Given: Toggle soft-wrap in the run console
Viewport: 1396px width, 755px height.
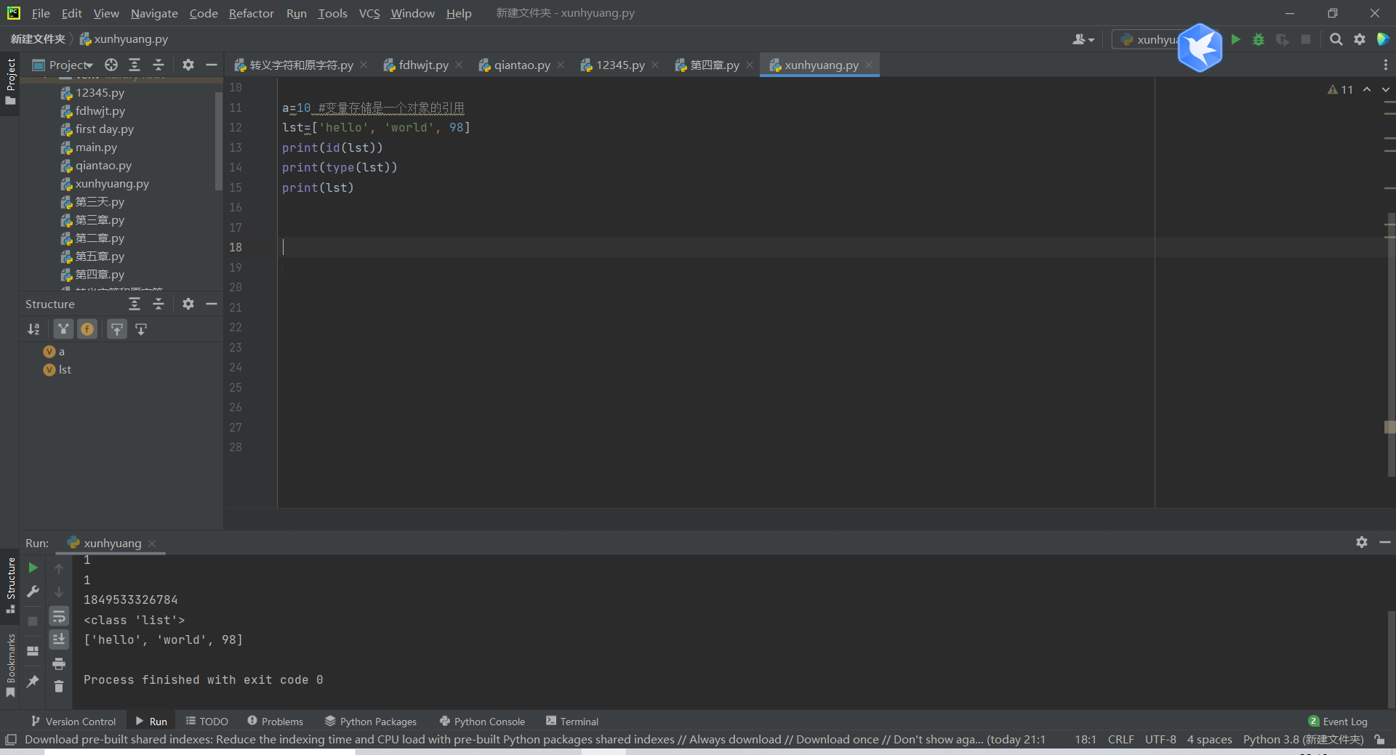Looking at the screenshot, I should (x=59, y=616).
